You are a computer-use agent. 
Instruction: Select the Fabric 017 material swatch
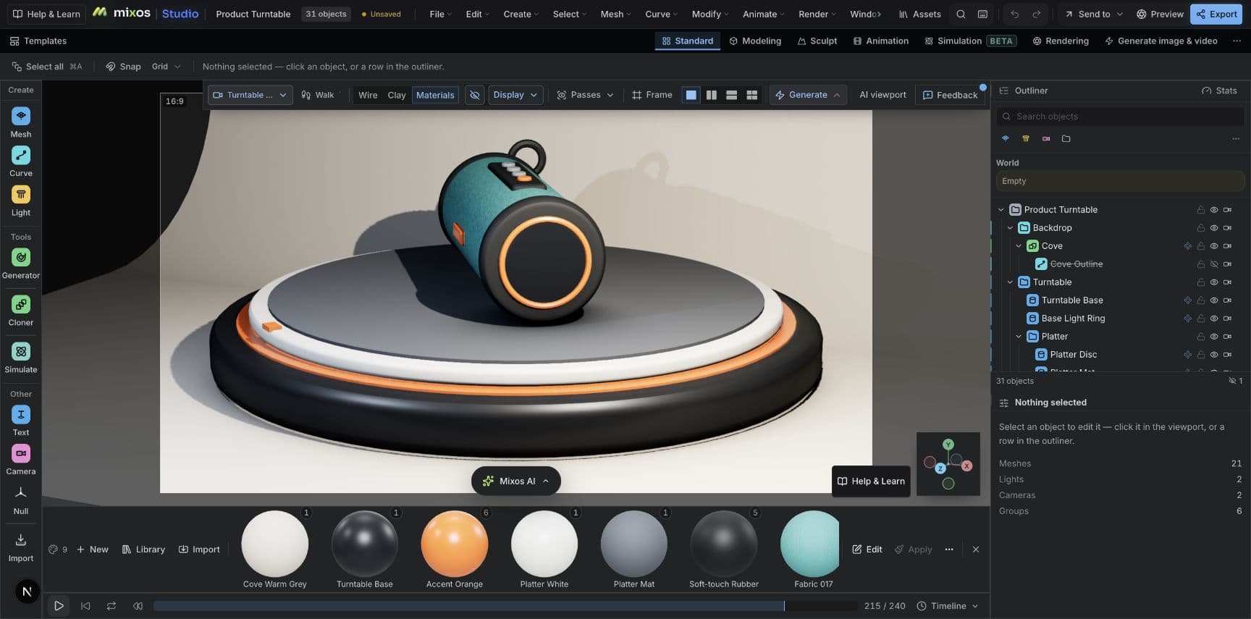pos(810,544)
